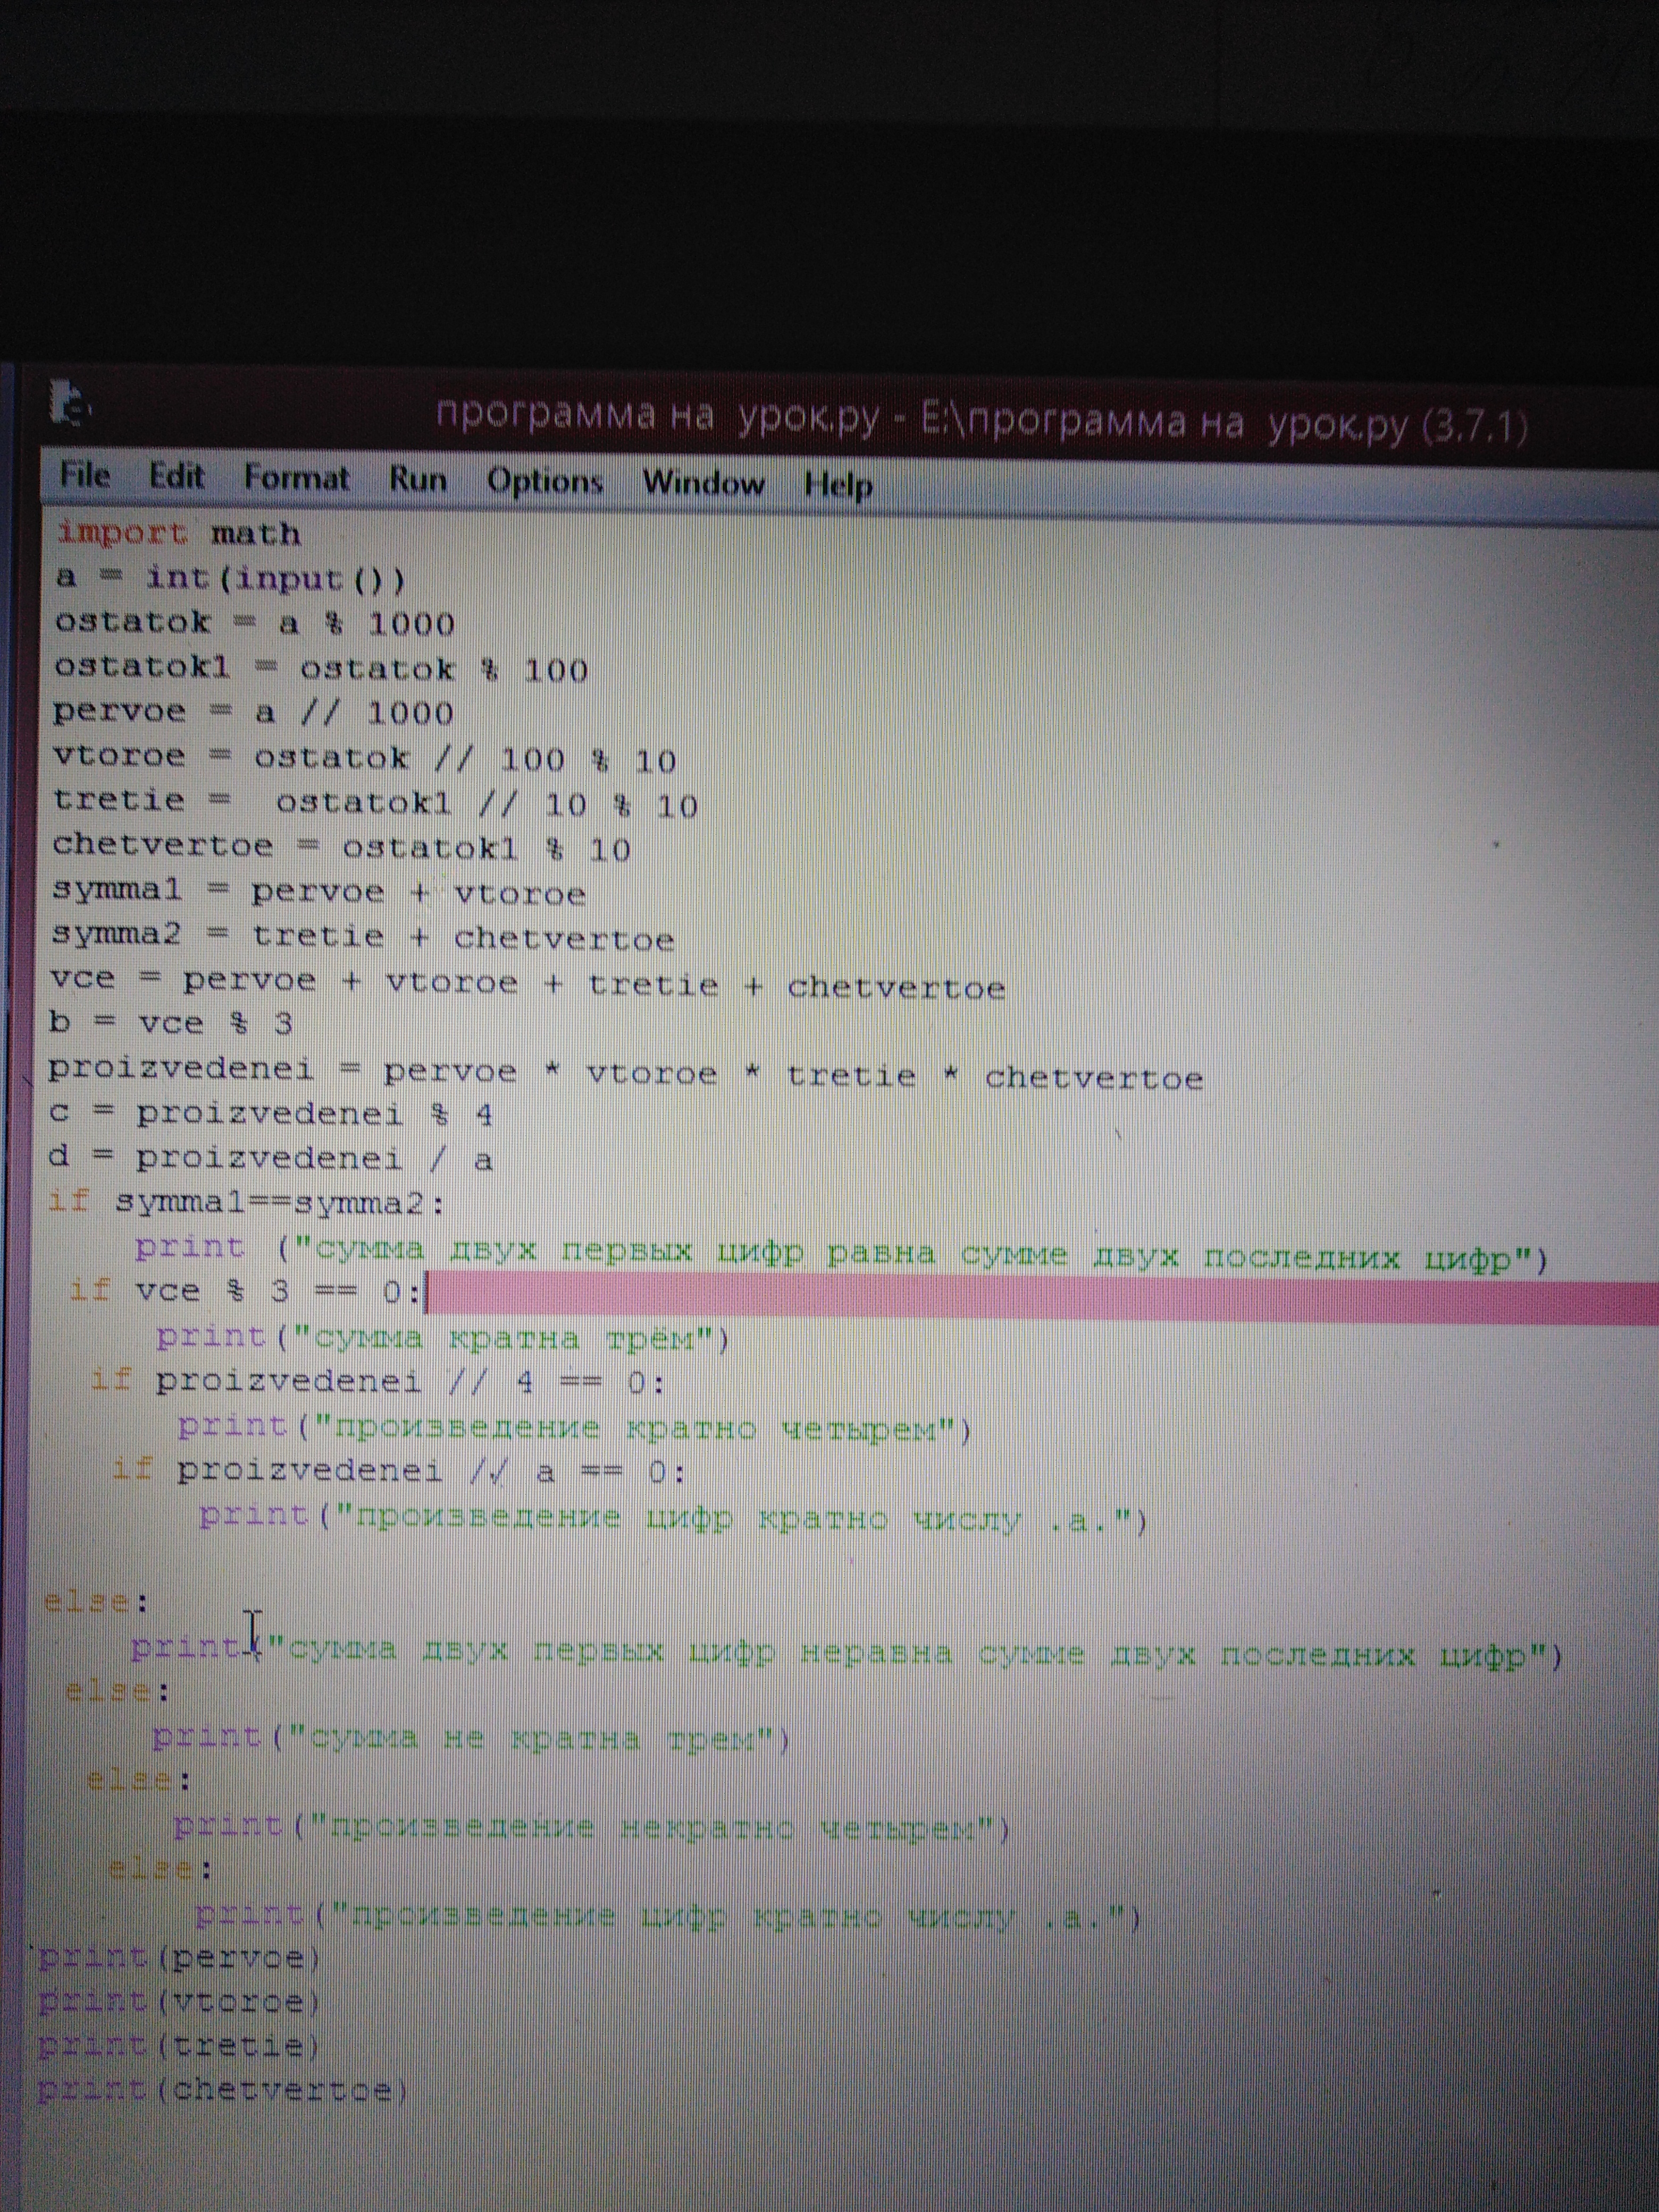Screen dimensions: 1659x2212
Task: Click the line 'chetvertoe = ostatok1 % 10'
Action: [342, 847]
